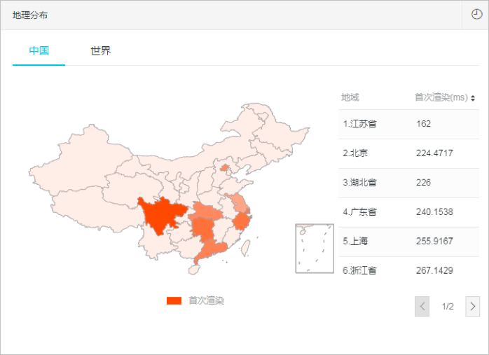This screenshot has width=489, height=355.
Task: Click the value 267.1429
Action: coord(434,270)
